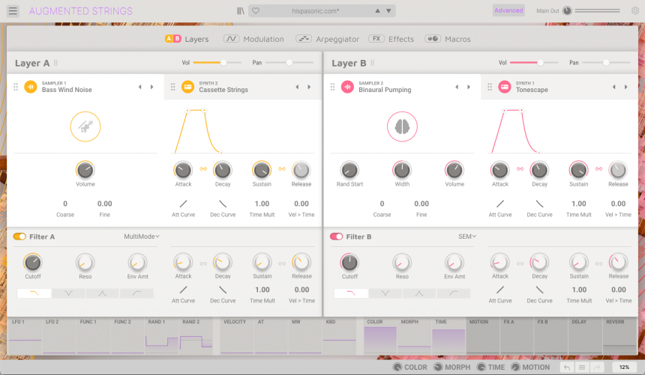Switch to the Arpeggiator tab
The width and height of the screenshot is (645, 375).
point(328,39)
